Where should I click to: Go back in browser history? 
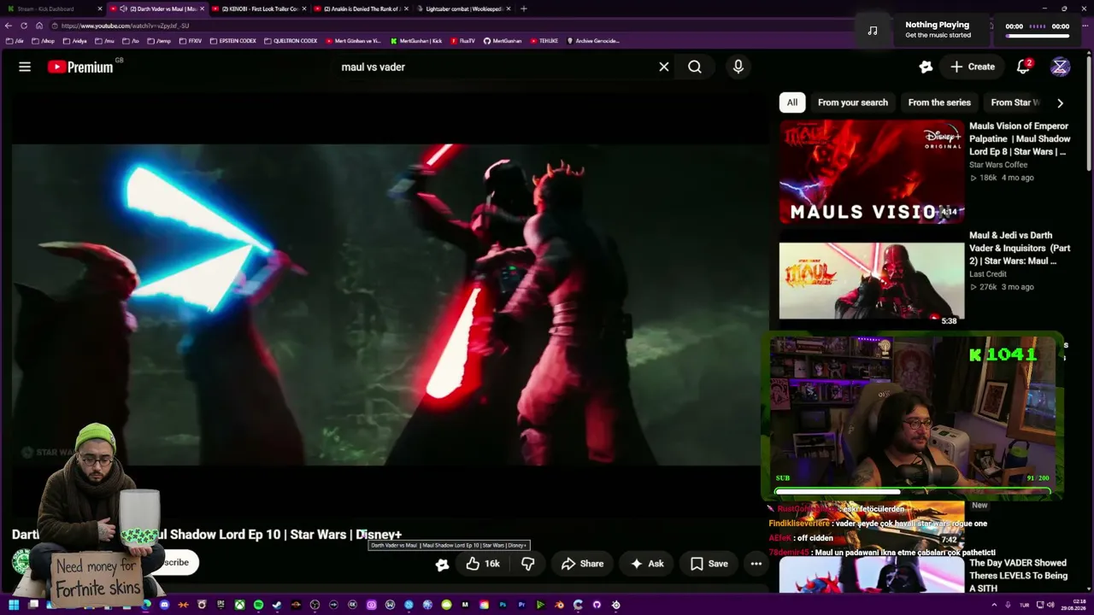tap(9, 26)
